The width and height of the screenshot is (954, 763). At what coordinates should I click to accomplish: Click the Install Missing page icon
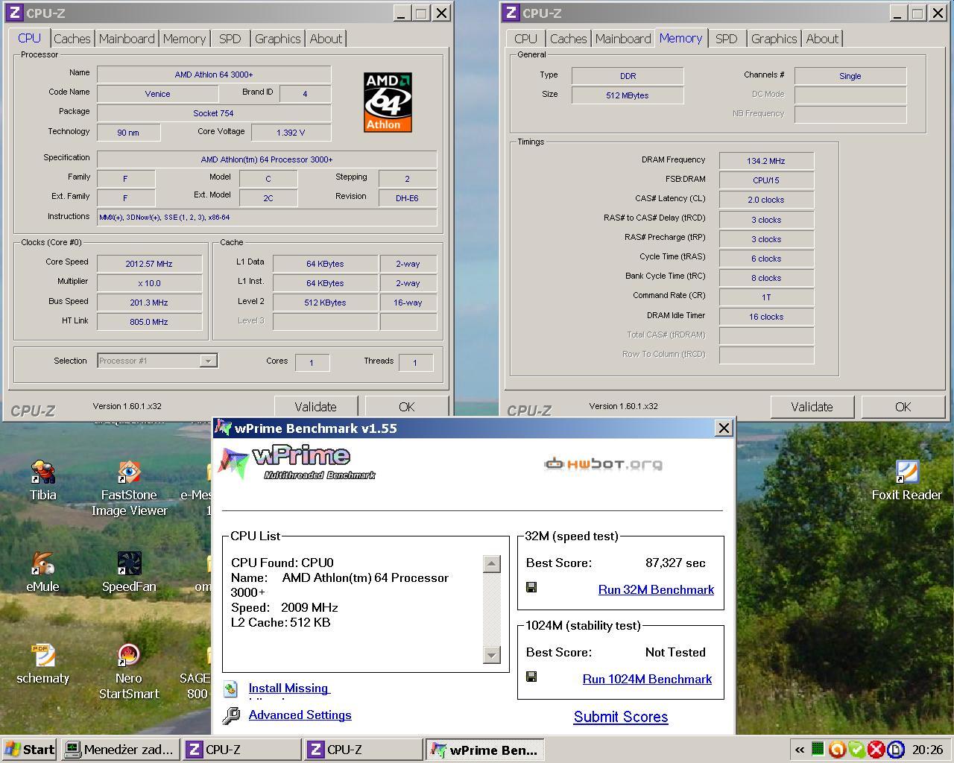point(231,688)
